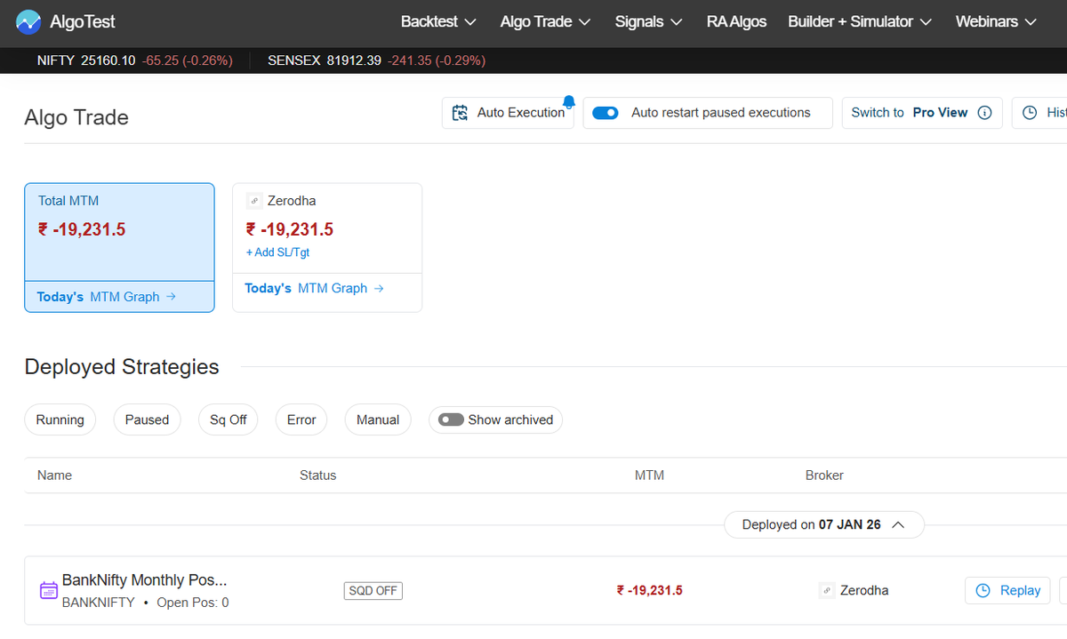
Task: Expand the Webinars dropdown menu
Action: tap(997, 21)
